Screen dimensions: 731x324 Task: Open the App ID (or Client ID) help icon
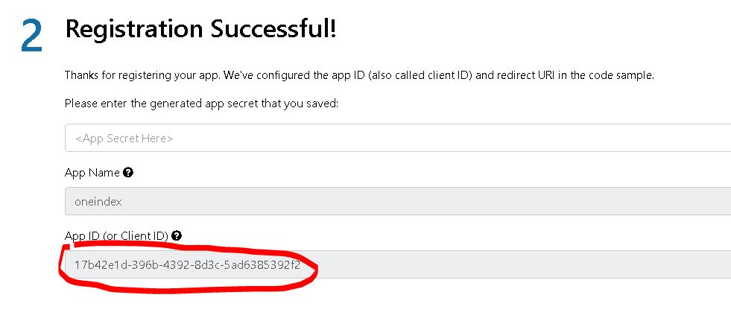point(176,235)
